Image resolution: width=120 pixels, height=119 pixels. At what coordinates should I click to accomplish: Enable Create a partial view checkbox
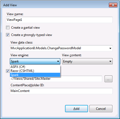(8, 28)
